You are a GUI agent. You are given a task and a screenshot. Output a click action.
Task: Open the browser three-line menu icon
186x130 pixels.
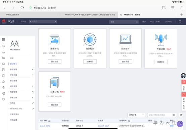(x=173, y=8)
